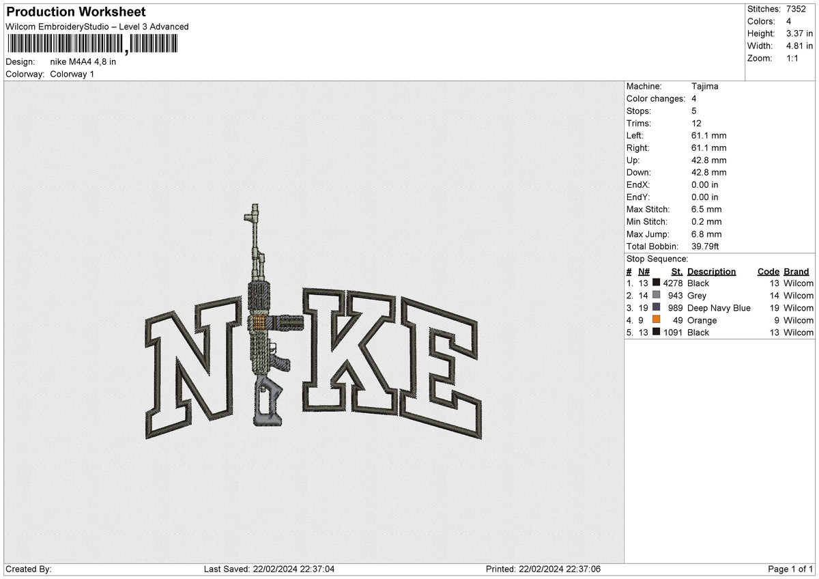Click the embroidered NIKE design preview

[313, 322]
